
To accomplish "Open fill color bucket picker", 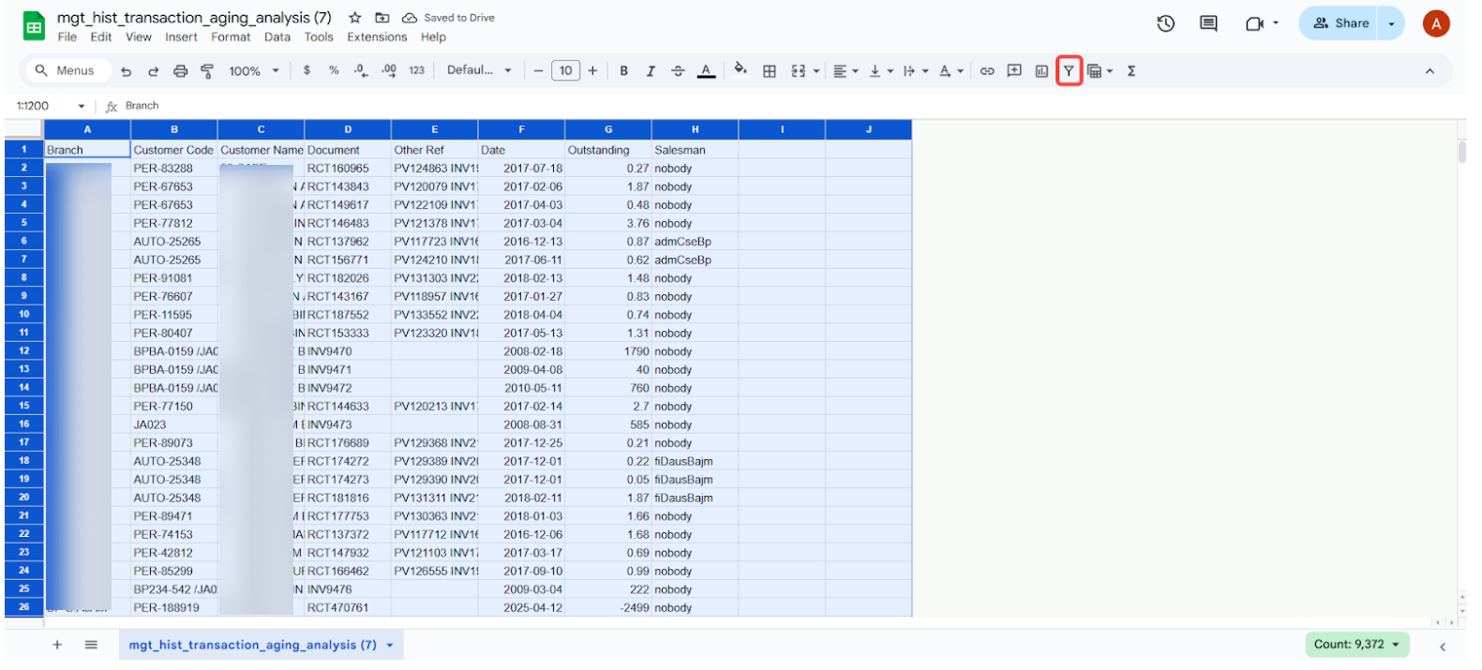I will (x=741, y=69).
